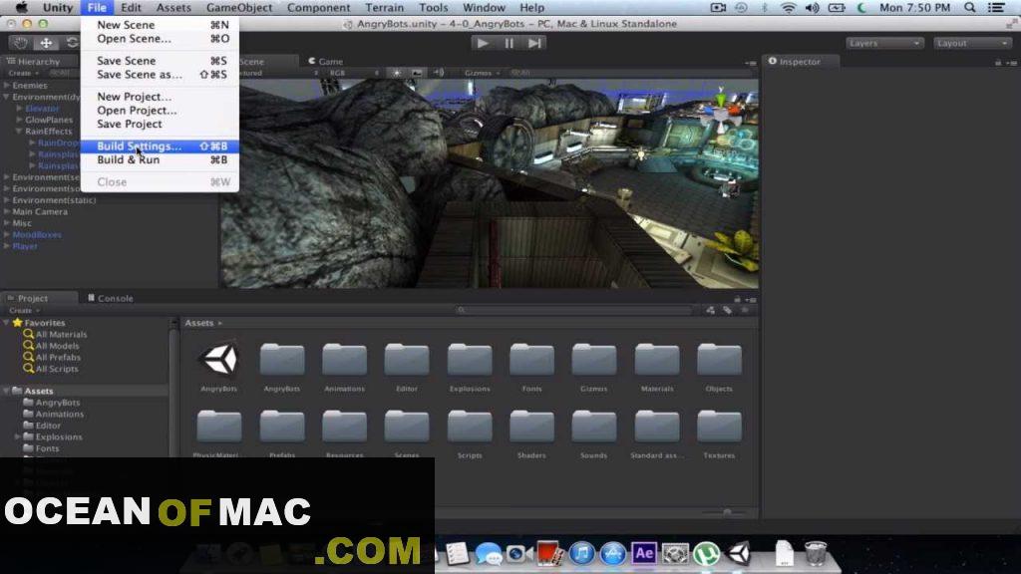Choose Save Scene as from File menu
Image resolution: width=1021 pixels, height=574 pixels.
tap(161, 74)
